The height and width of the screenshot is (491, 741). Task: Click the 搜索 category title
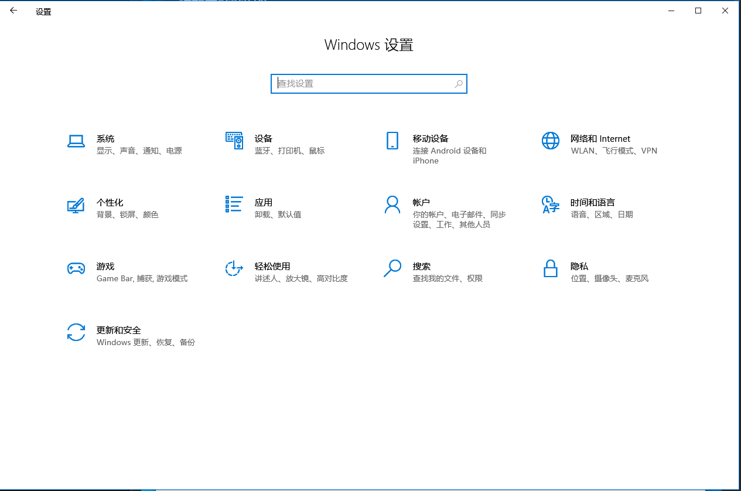point(422,267)
